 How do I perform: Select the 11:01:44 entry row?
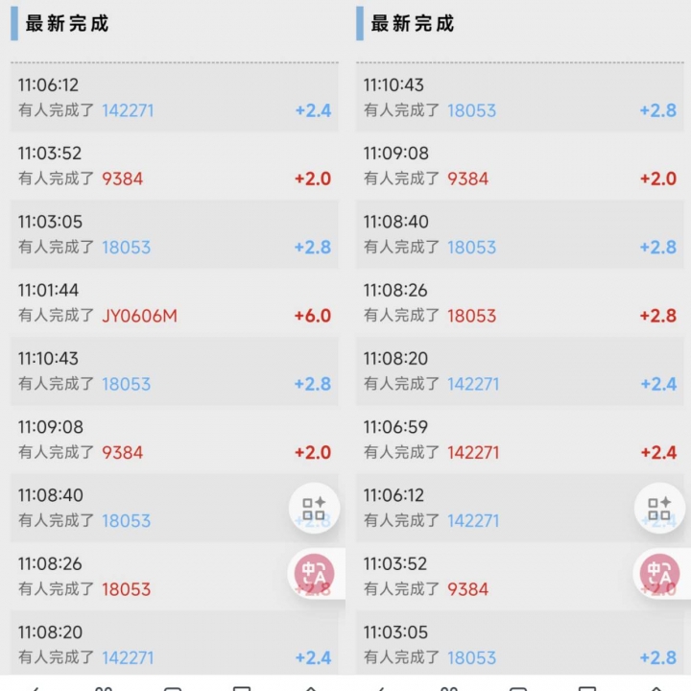(175, 302)
